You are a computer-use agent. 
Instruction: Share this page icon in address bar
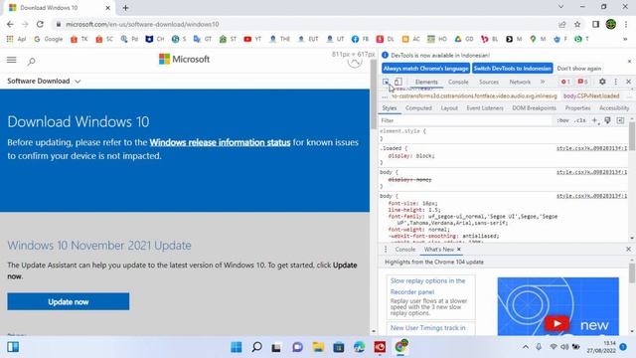coord(562,24)
